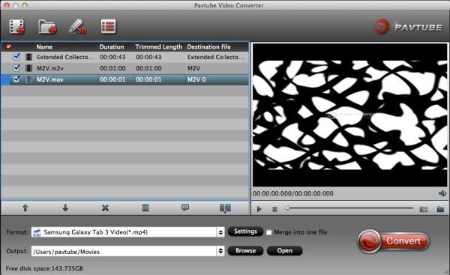Open the snapshot folder icon
450x275 pixels.
tap(440, 209)
